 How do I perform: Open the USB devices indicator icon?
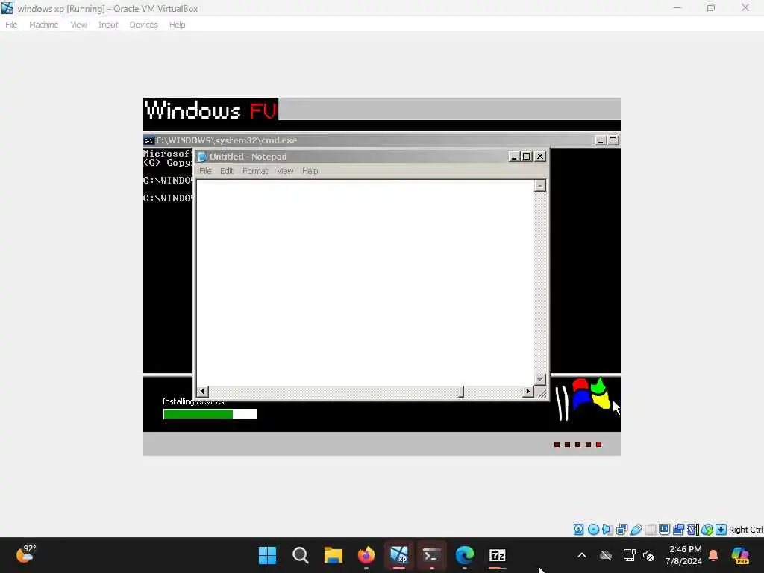(636, 530)
